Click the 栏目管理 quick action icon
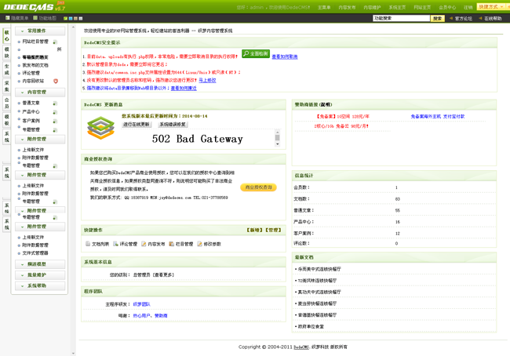The image size is (510, 356). (171, 244)
